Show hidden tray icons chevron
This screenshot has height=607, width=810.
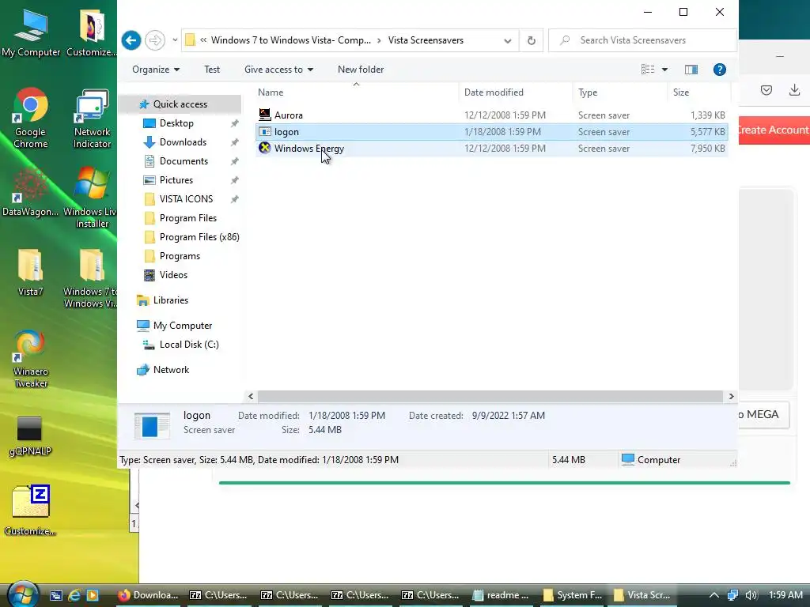pyautogui.click(x=713, y=595)
